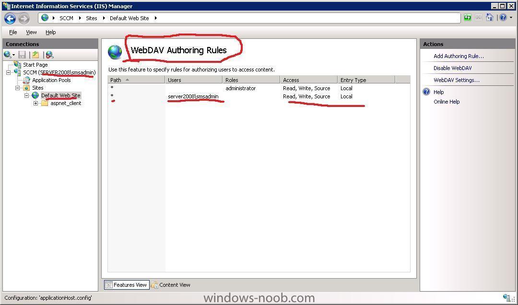Sort by Roles column header
The width and height of the screenshot is (518, 305).
[x=251, y=80]
